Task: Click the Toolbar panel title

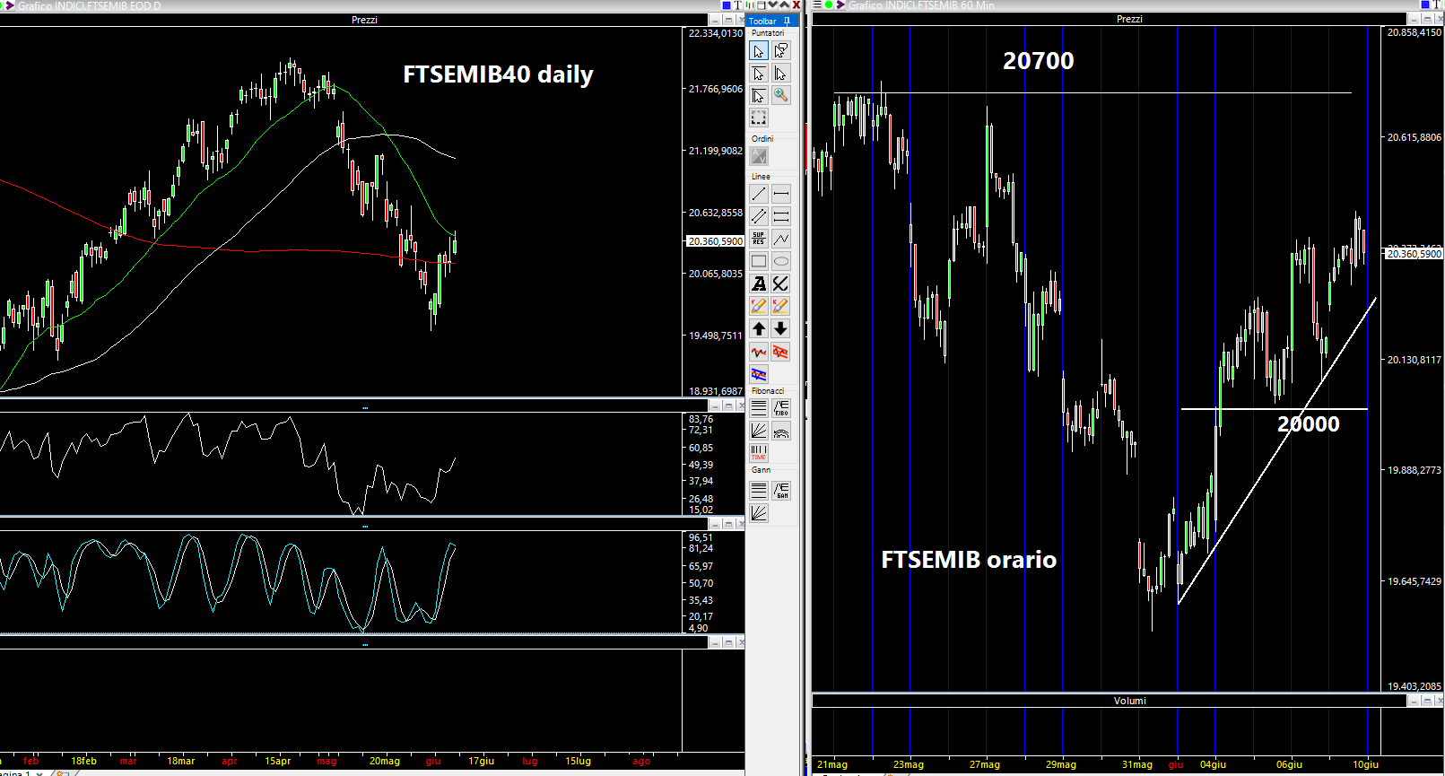Action: coord(762,21)
